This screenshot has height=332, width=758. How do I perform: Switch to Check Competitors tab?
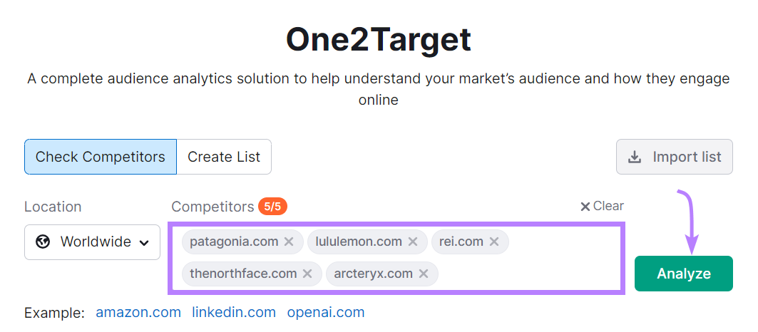click(x=101, y=157)
